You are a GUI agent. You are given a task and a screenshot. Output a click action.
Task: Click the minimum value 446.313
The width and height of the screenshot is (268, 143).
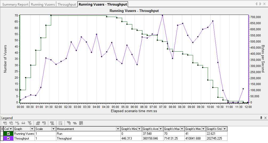127,138
